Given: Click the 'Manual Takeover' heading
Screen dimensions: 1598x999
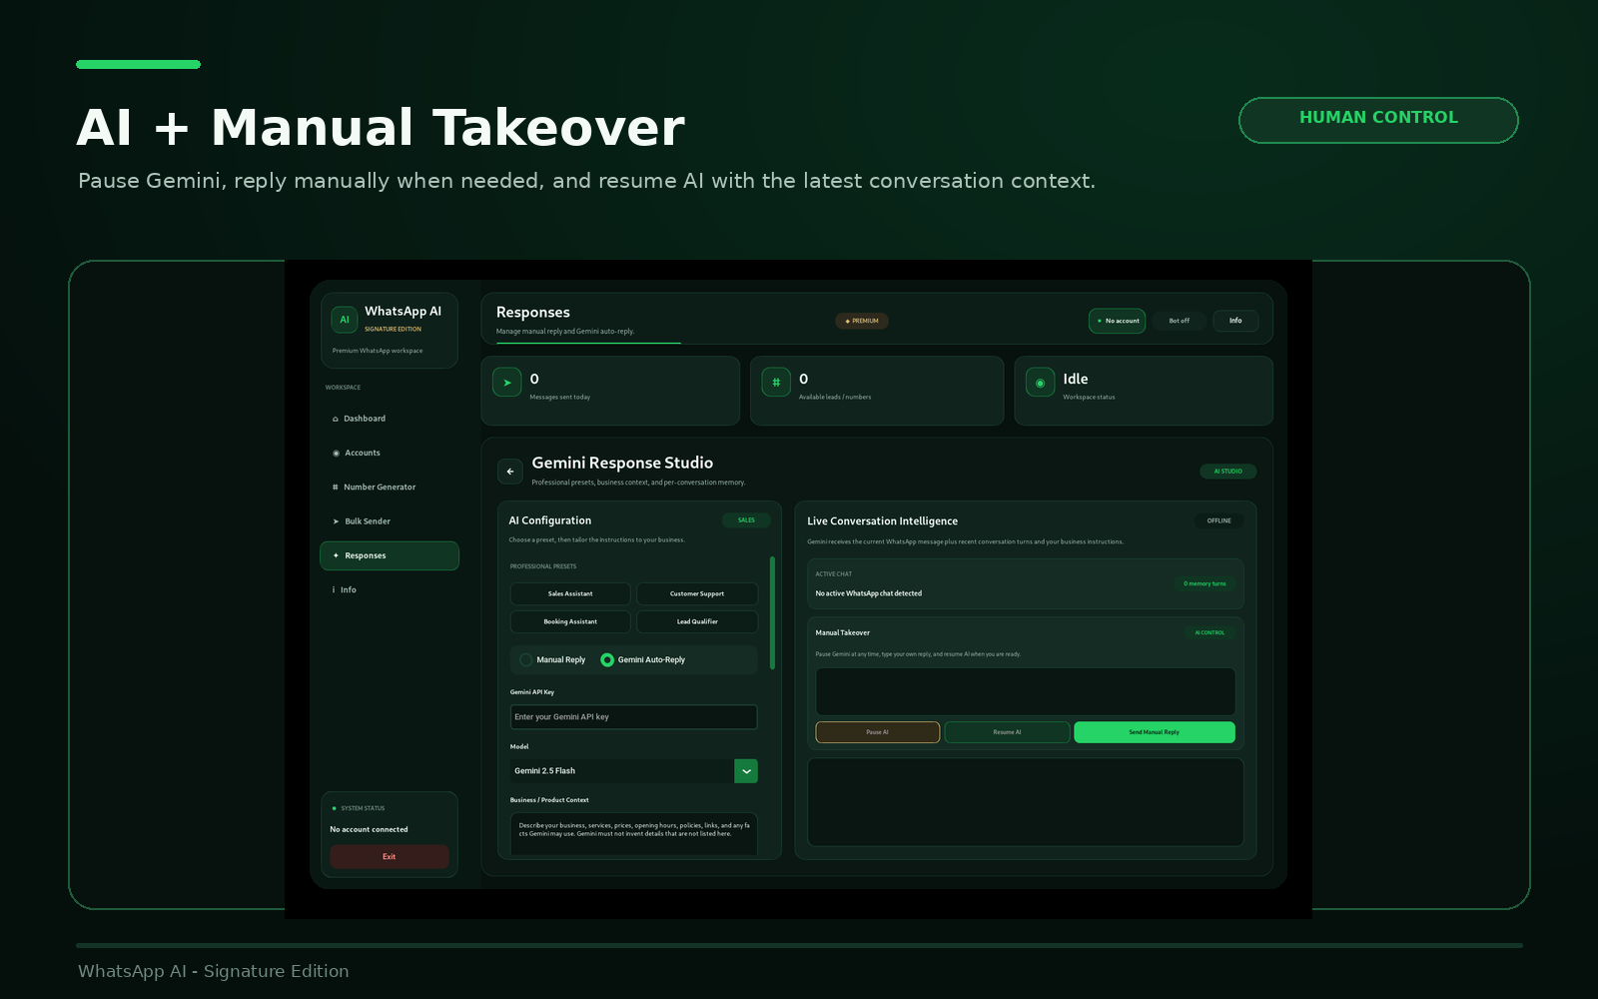Looking at the screenshot, I should pyautogui.click(x=843, y=632).
